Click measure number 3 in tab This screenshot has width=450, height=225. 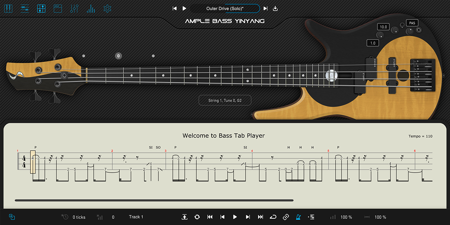166,151
